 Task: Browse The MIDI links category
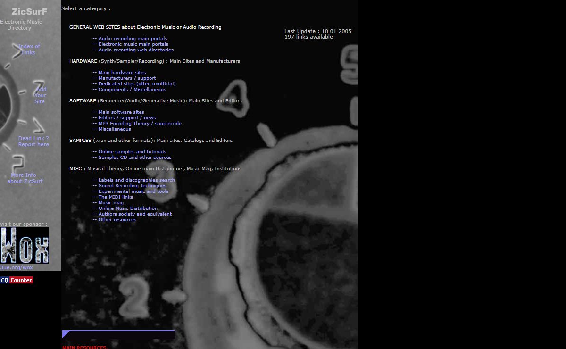(x=116, y=197)
